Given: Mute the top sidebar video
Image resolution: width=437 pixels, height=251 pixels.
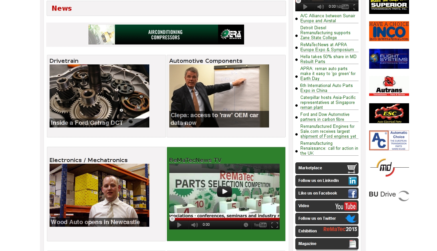Looking at the screenshot, I should (320, 7).
